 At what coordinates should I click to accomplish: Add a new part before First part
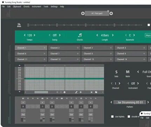(83, 13)
